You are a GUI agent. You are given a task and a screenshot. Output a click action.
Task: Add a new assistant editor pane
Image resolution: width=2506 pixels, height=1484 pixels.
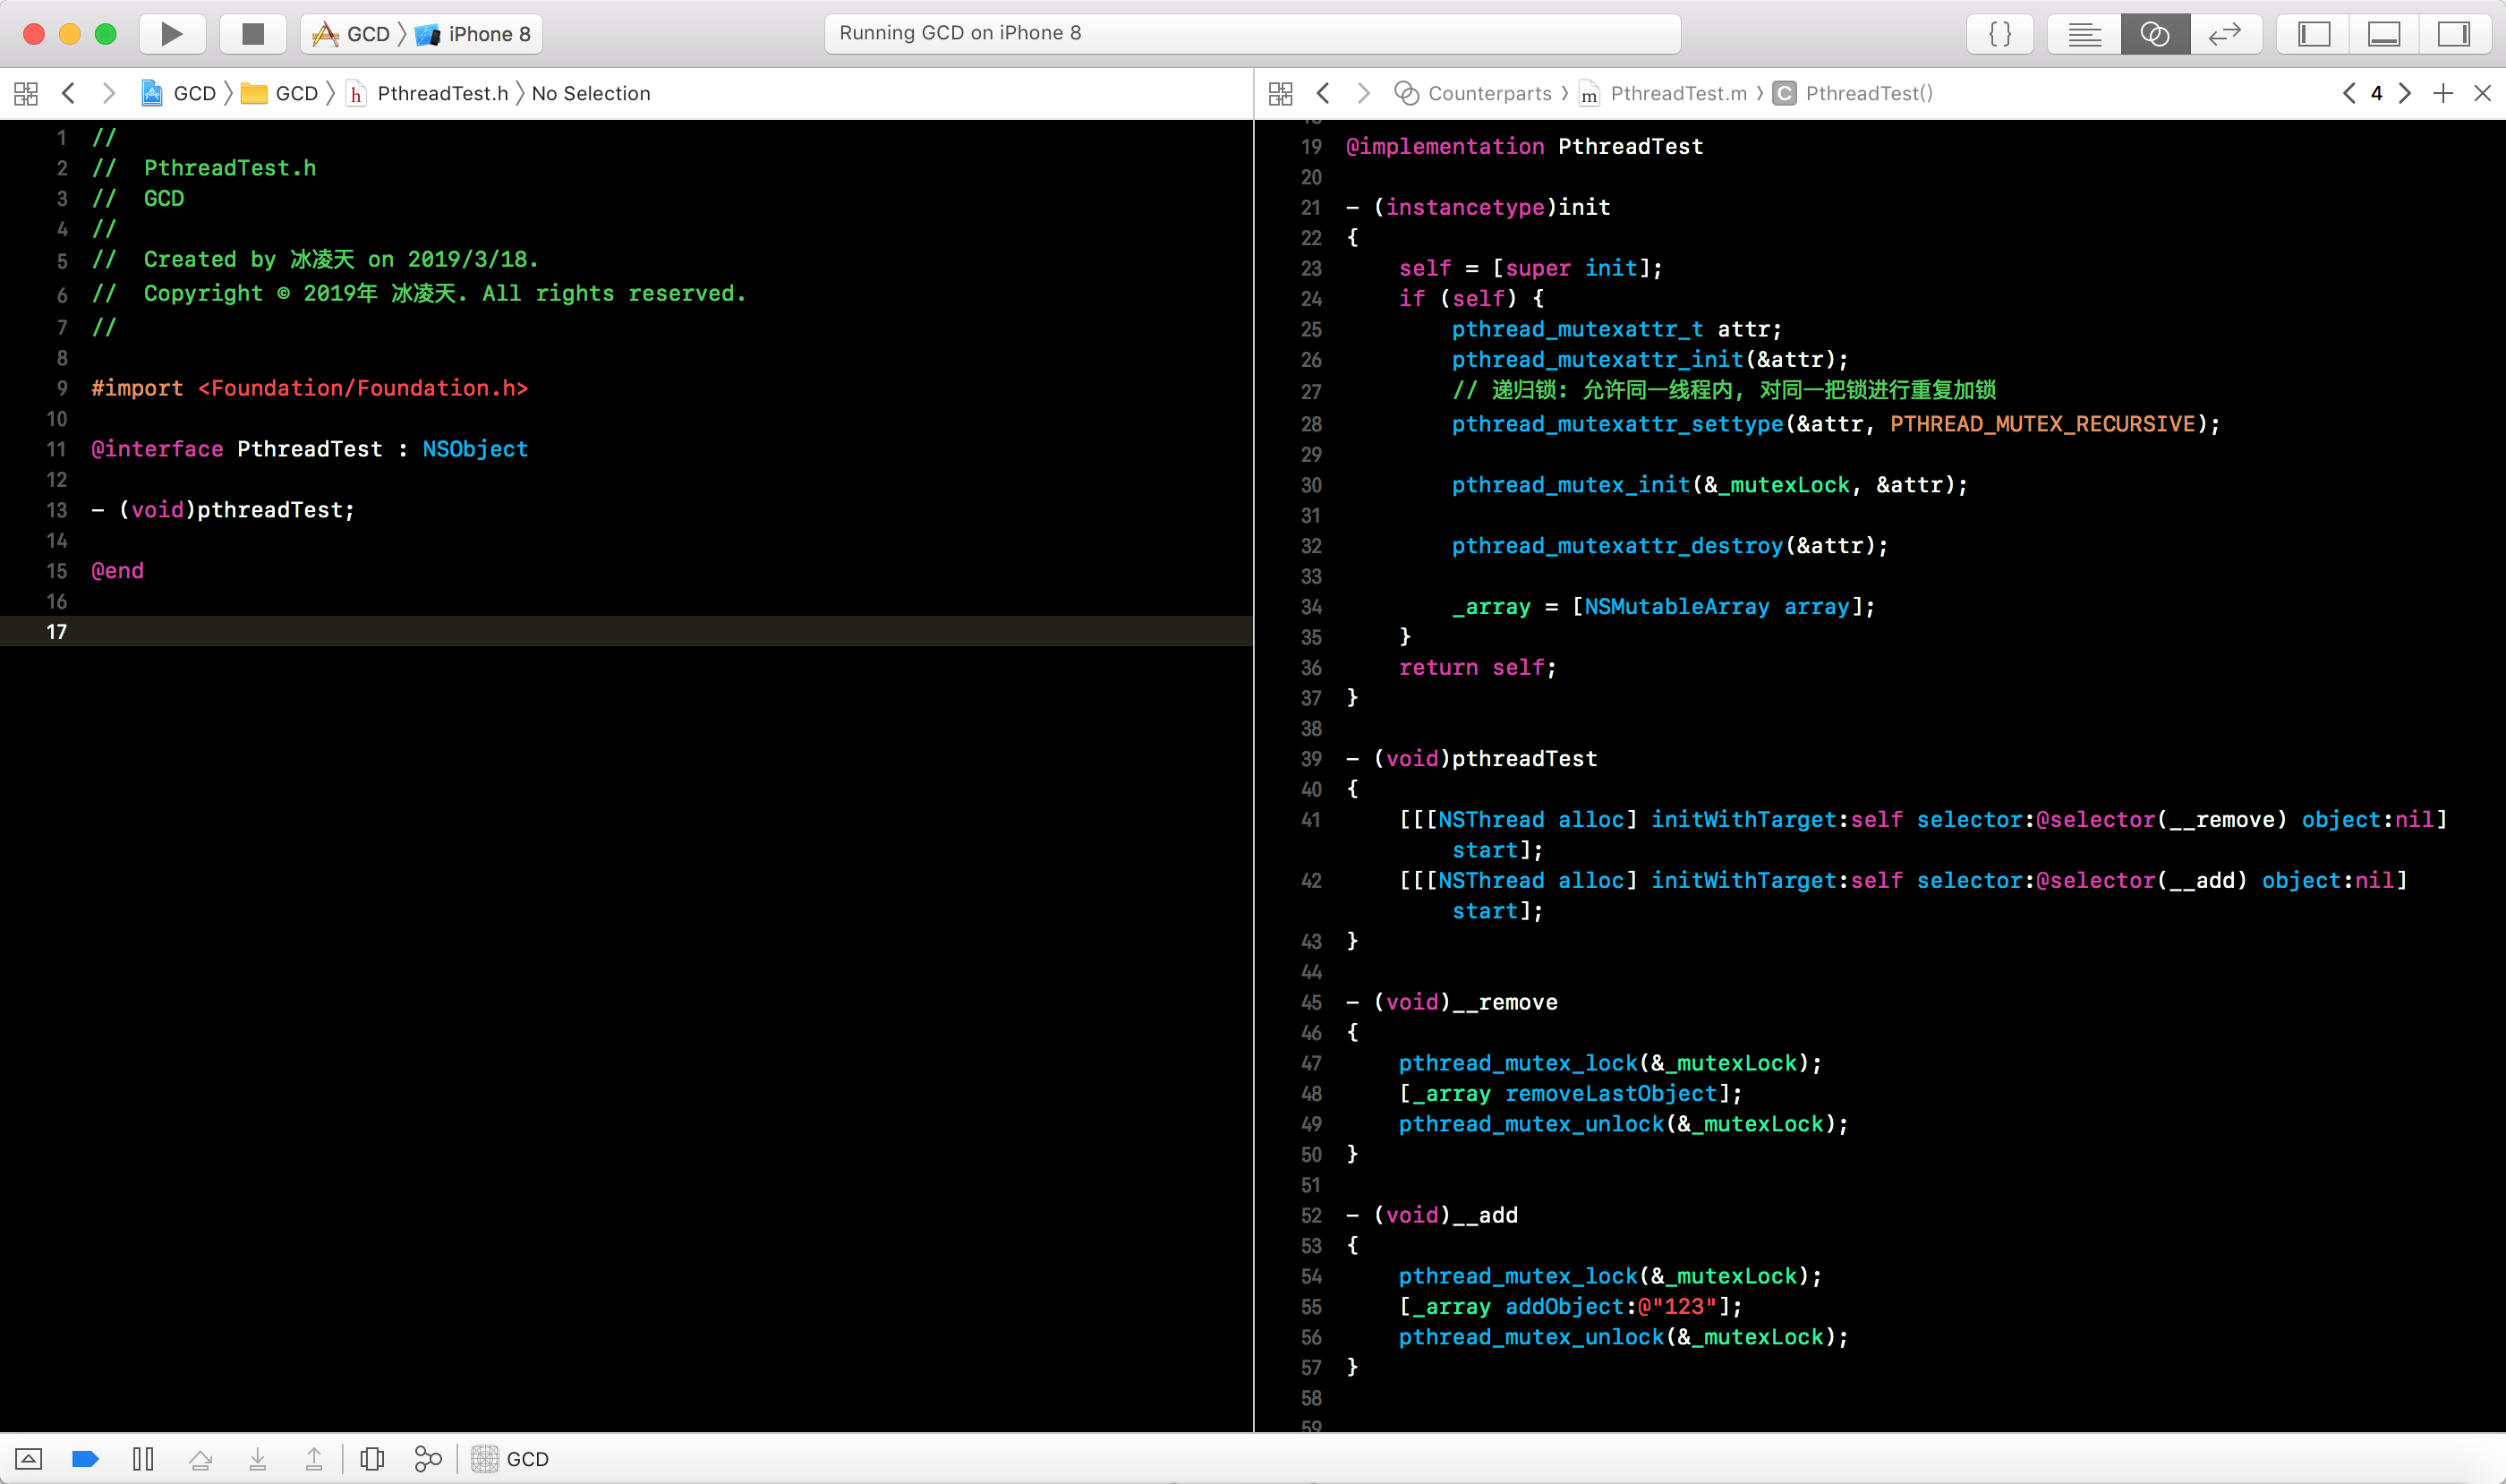point(2443,93)
